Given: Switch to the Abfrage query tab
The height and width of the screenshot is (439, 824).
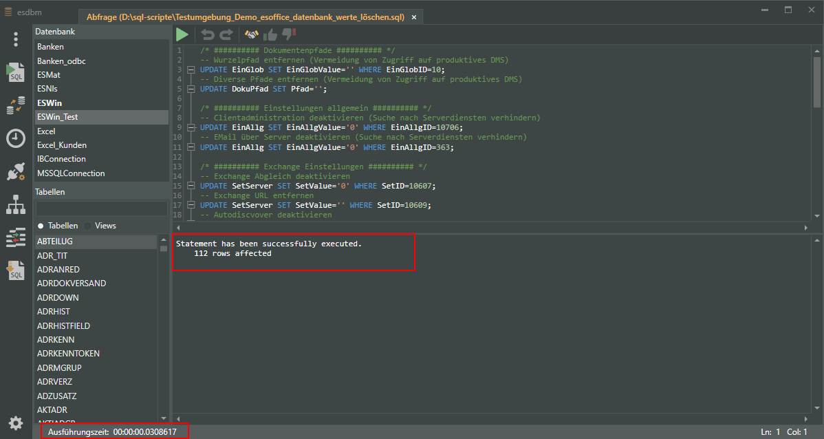Looking at the screenshot, I should pos(246,17).
